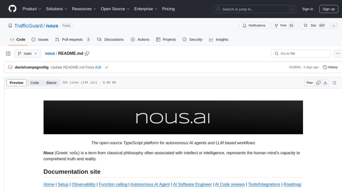Switch to the Code tab
This screenshot has width=342, height=192.
pyautogui.click(x=18, y=39)
